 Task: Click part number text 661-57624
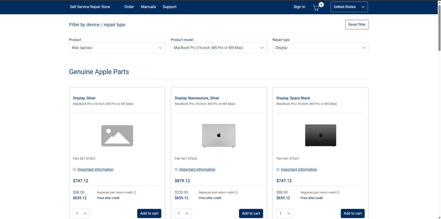(x=186, y=159)
